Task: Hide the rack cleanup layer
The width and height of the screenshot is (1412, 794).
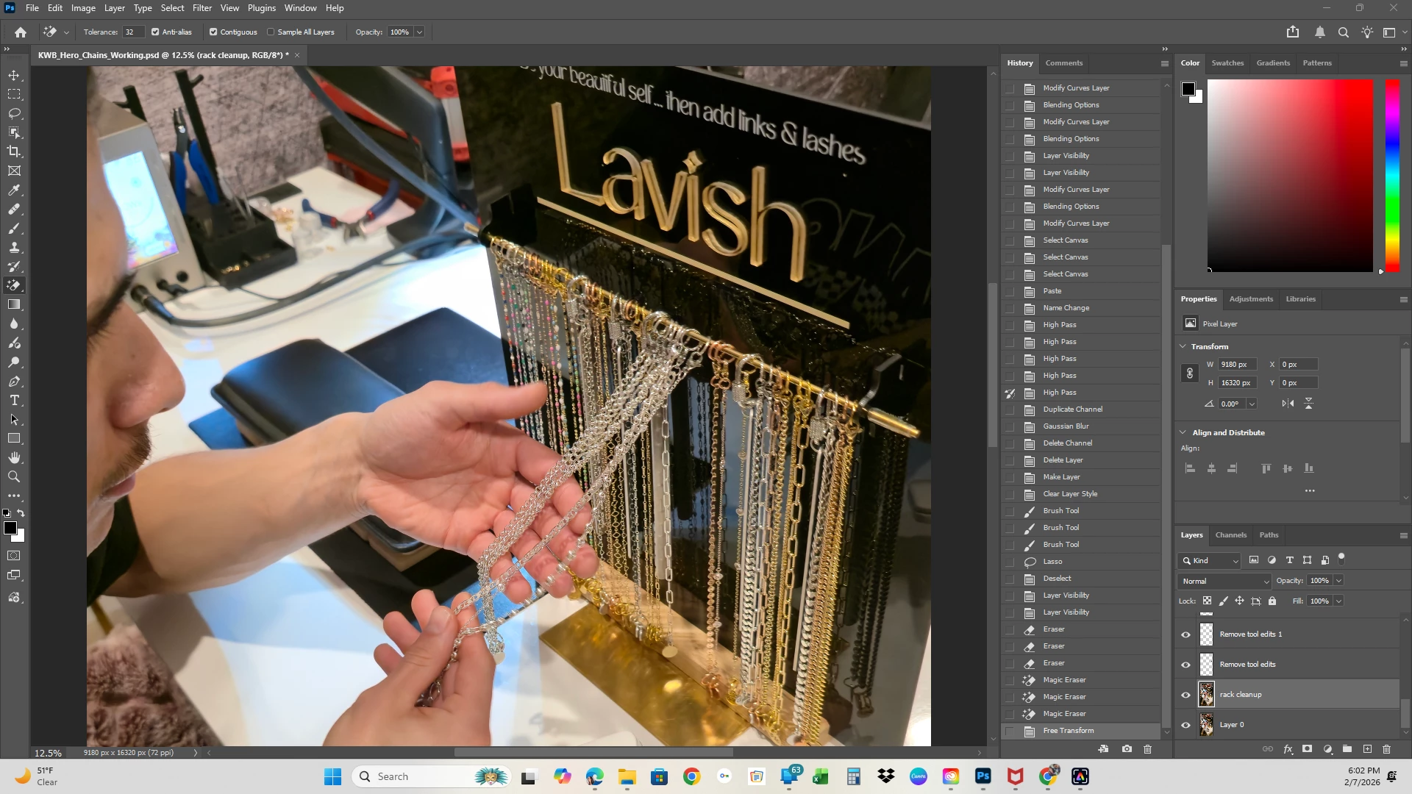Action: (1185, 695)
